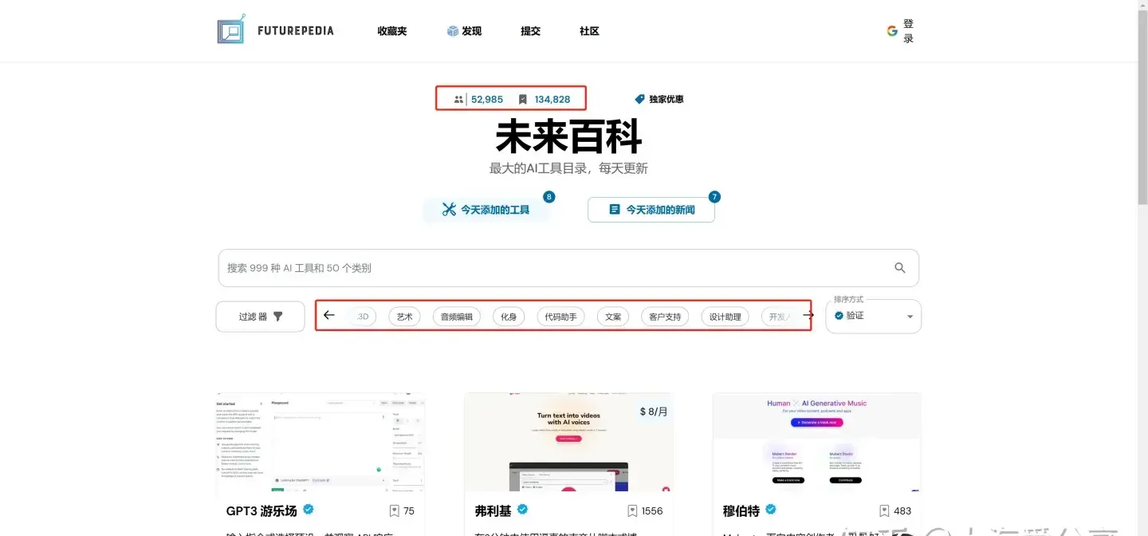Bookmark the 弗利基 tool
The height and width of the screenshot is (536, 1148).
coord(632,510)
